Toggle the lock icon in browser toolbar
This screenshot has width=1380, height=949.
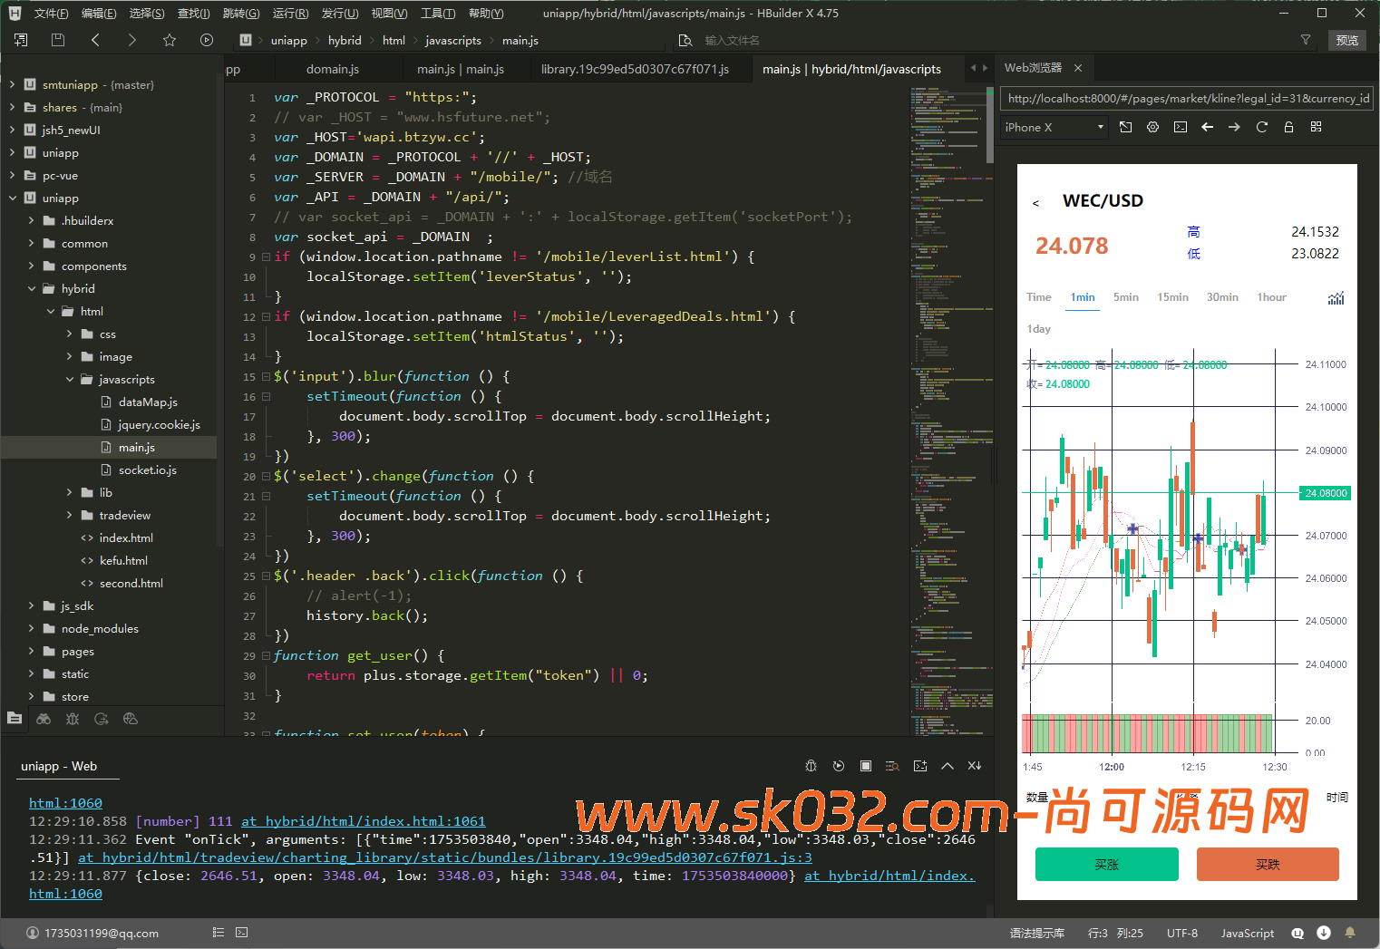click(x=1288, y=127)
